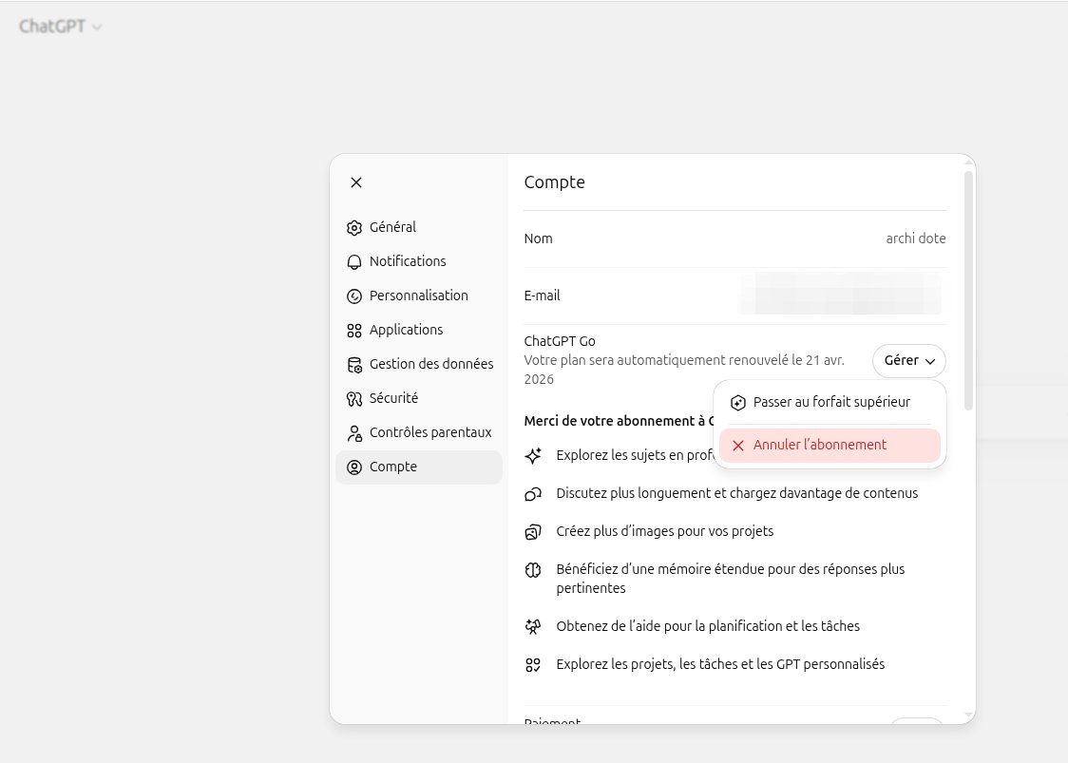Click the Merci de votre abonnement heading
Viewport: 1068px width, 763px height.
[x=619, y=421]
